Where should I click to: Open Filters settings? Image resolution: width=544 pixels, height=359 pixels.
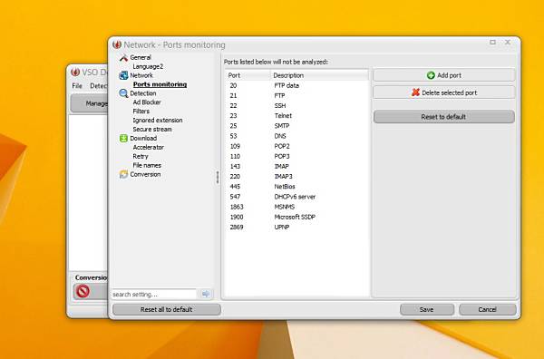point(141,112)
